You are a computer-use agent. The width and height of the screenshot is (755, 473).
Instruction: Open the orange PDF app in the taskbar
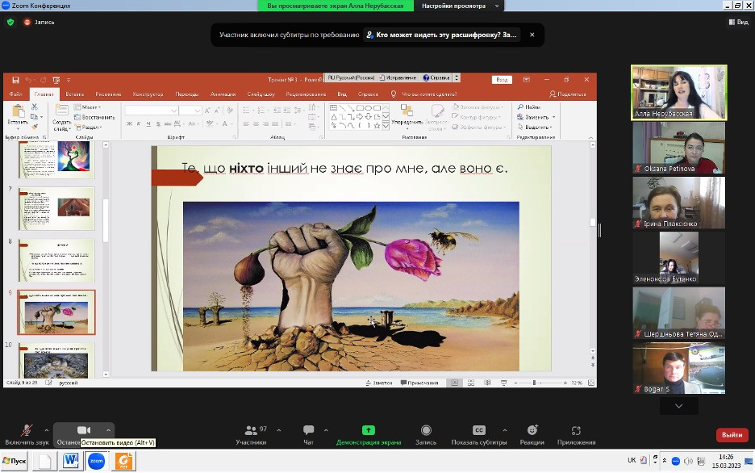point(125,461)
